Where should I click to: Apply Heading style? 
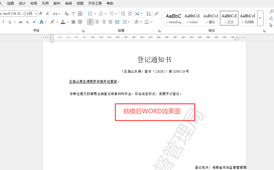click(x=174, y=18)
